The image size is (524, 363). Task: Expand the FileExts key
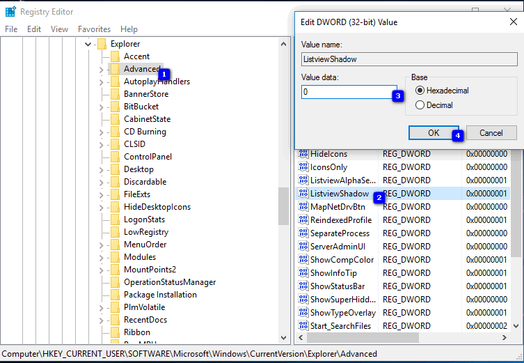click(x=102, y=195)
